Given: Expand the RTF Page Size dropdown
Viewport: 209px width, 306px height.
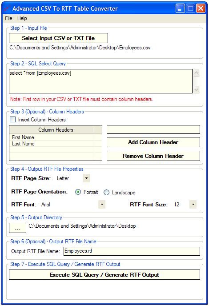Looking at the screenshot, I should (86, 178).
